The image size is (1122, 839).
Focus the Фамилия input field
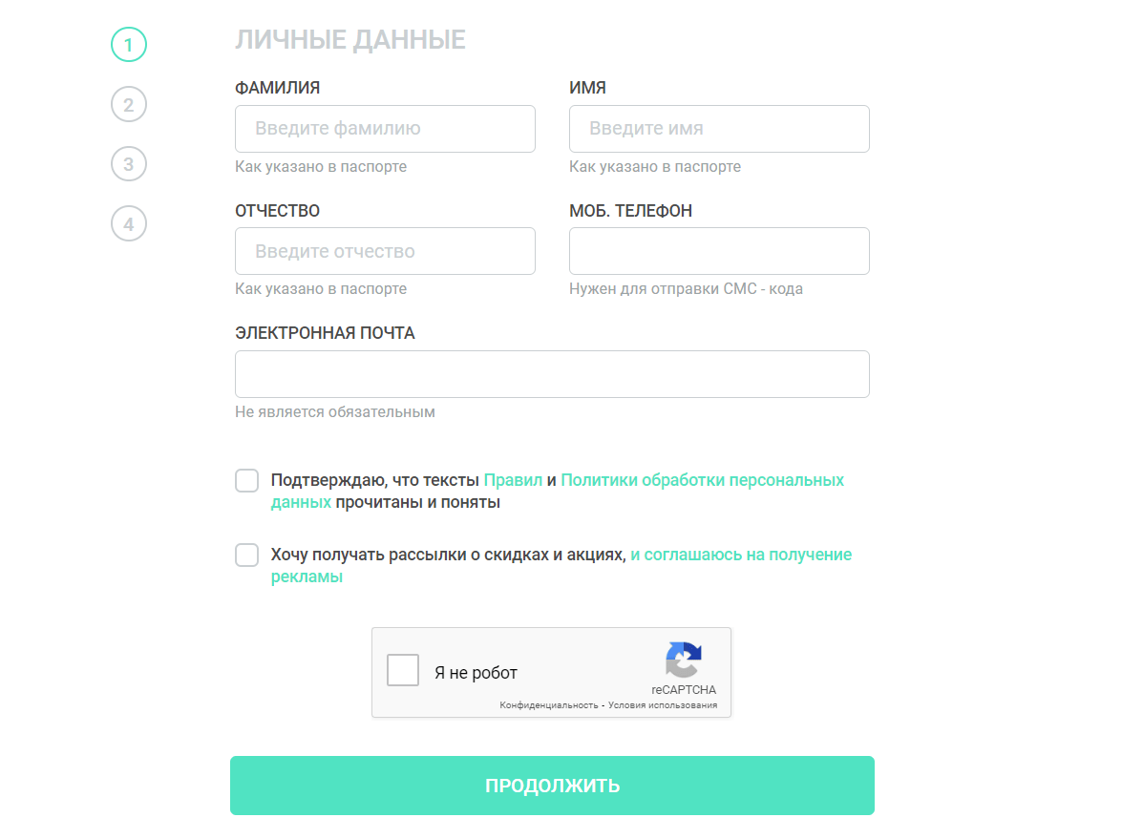(385, 129)
